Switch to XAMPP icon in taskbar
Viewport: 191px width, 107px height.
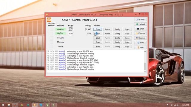point(35,105)
